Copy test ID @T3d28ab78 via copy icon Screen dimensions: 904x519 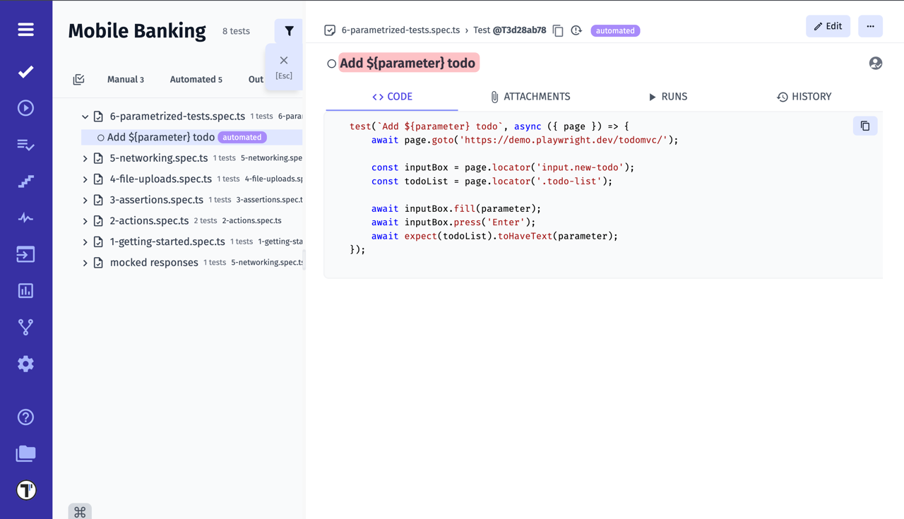coord(557,31)
